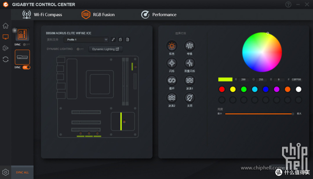Switch to the Performance tab
Screen dimensions: 313x179
(159, 15)
